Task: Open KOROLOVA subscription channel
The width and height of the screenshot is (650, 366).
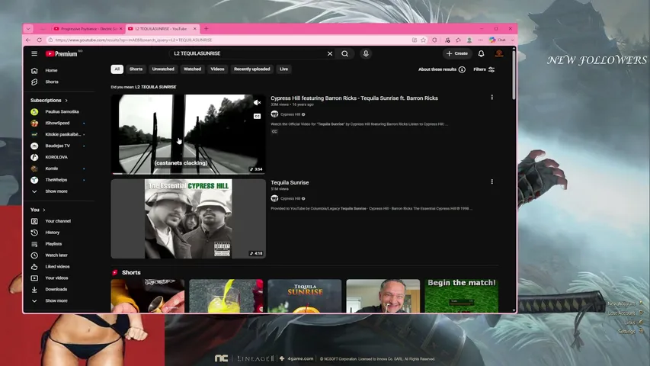Action: point(58,157)
